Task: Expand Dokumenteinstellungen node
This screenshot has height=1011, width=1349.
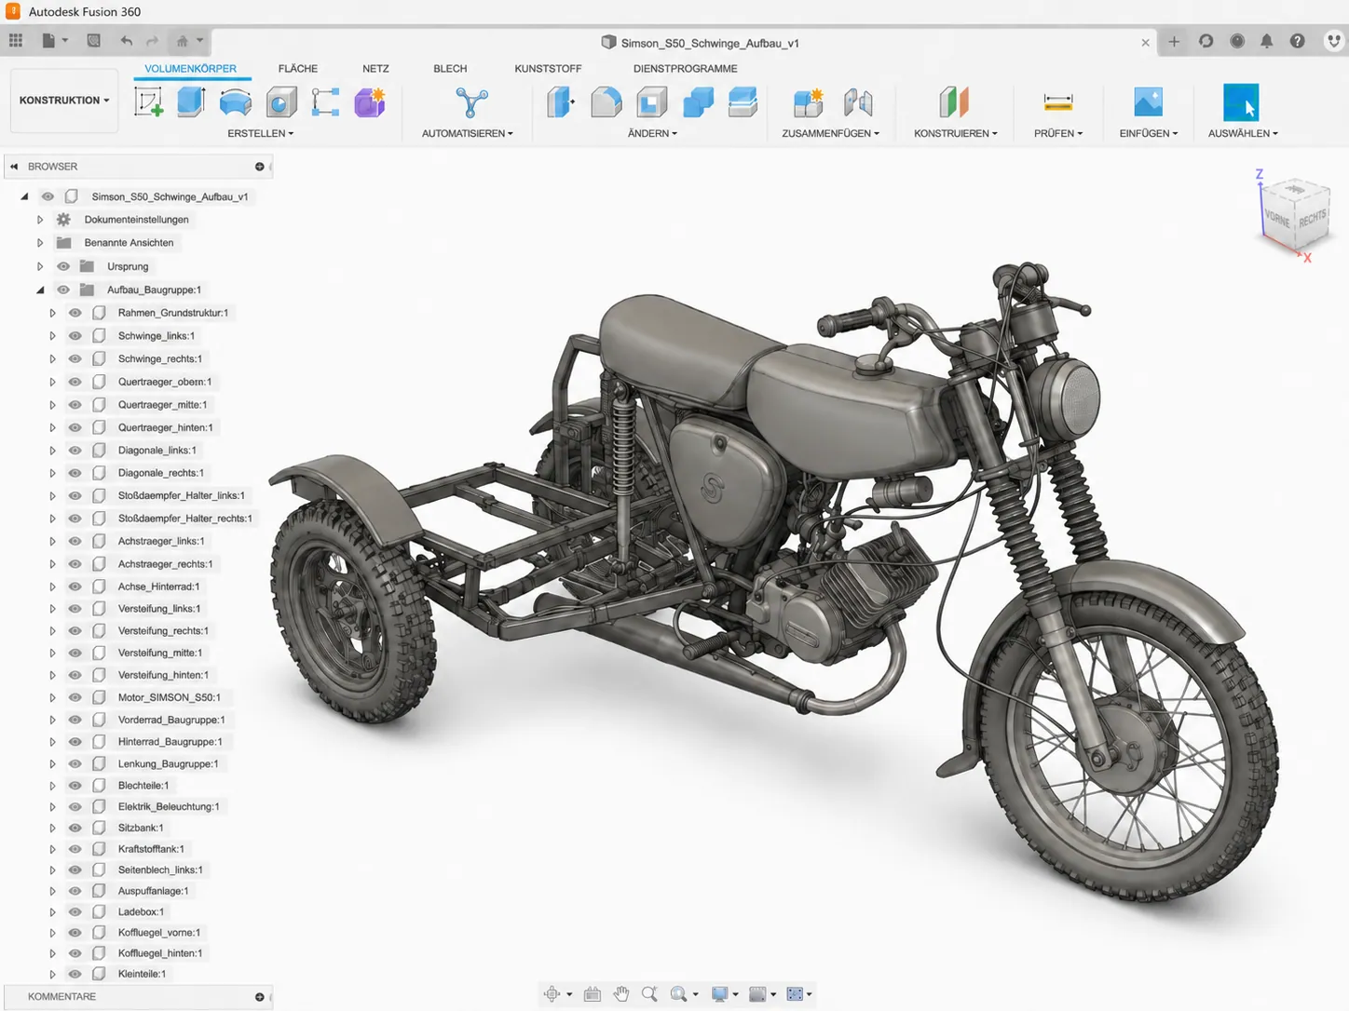Action: [40, 220]
